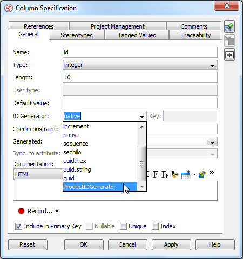
Task: Click the plus window icon on right side
Action: click(x=230, y=54)
